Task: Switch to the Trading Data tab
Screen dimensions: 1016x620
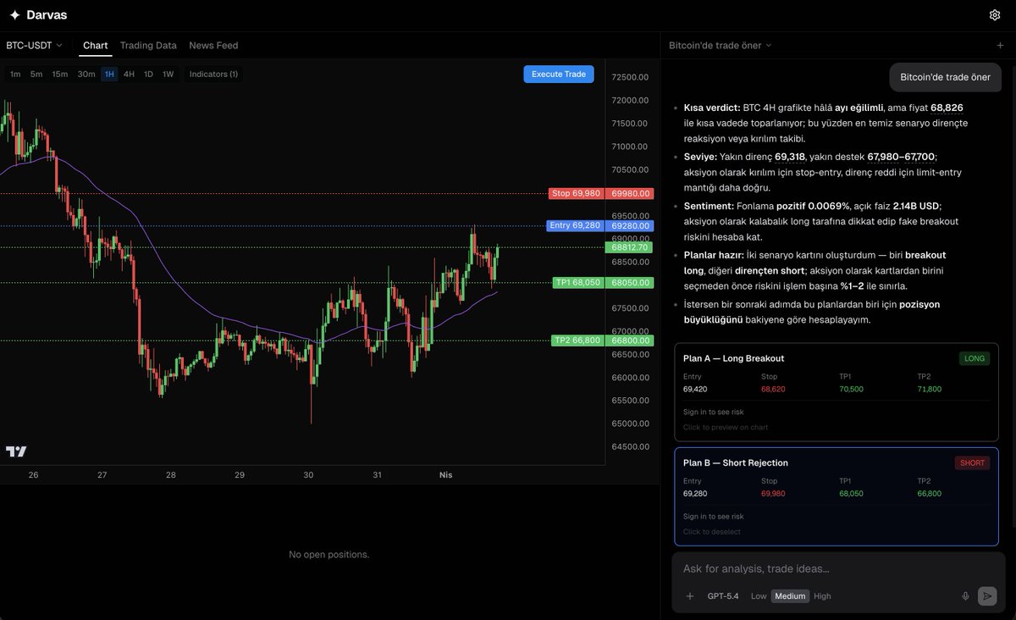Action: (148, 45)
